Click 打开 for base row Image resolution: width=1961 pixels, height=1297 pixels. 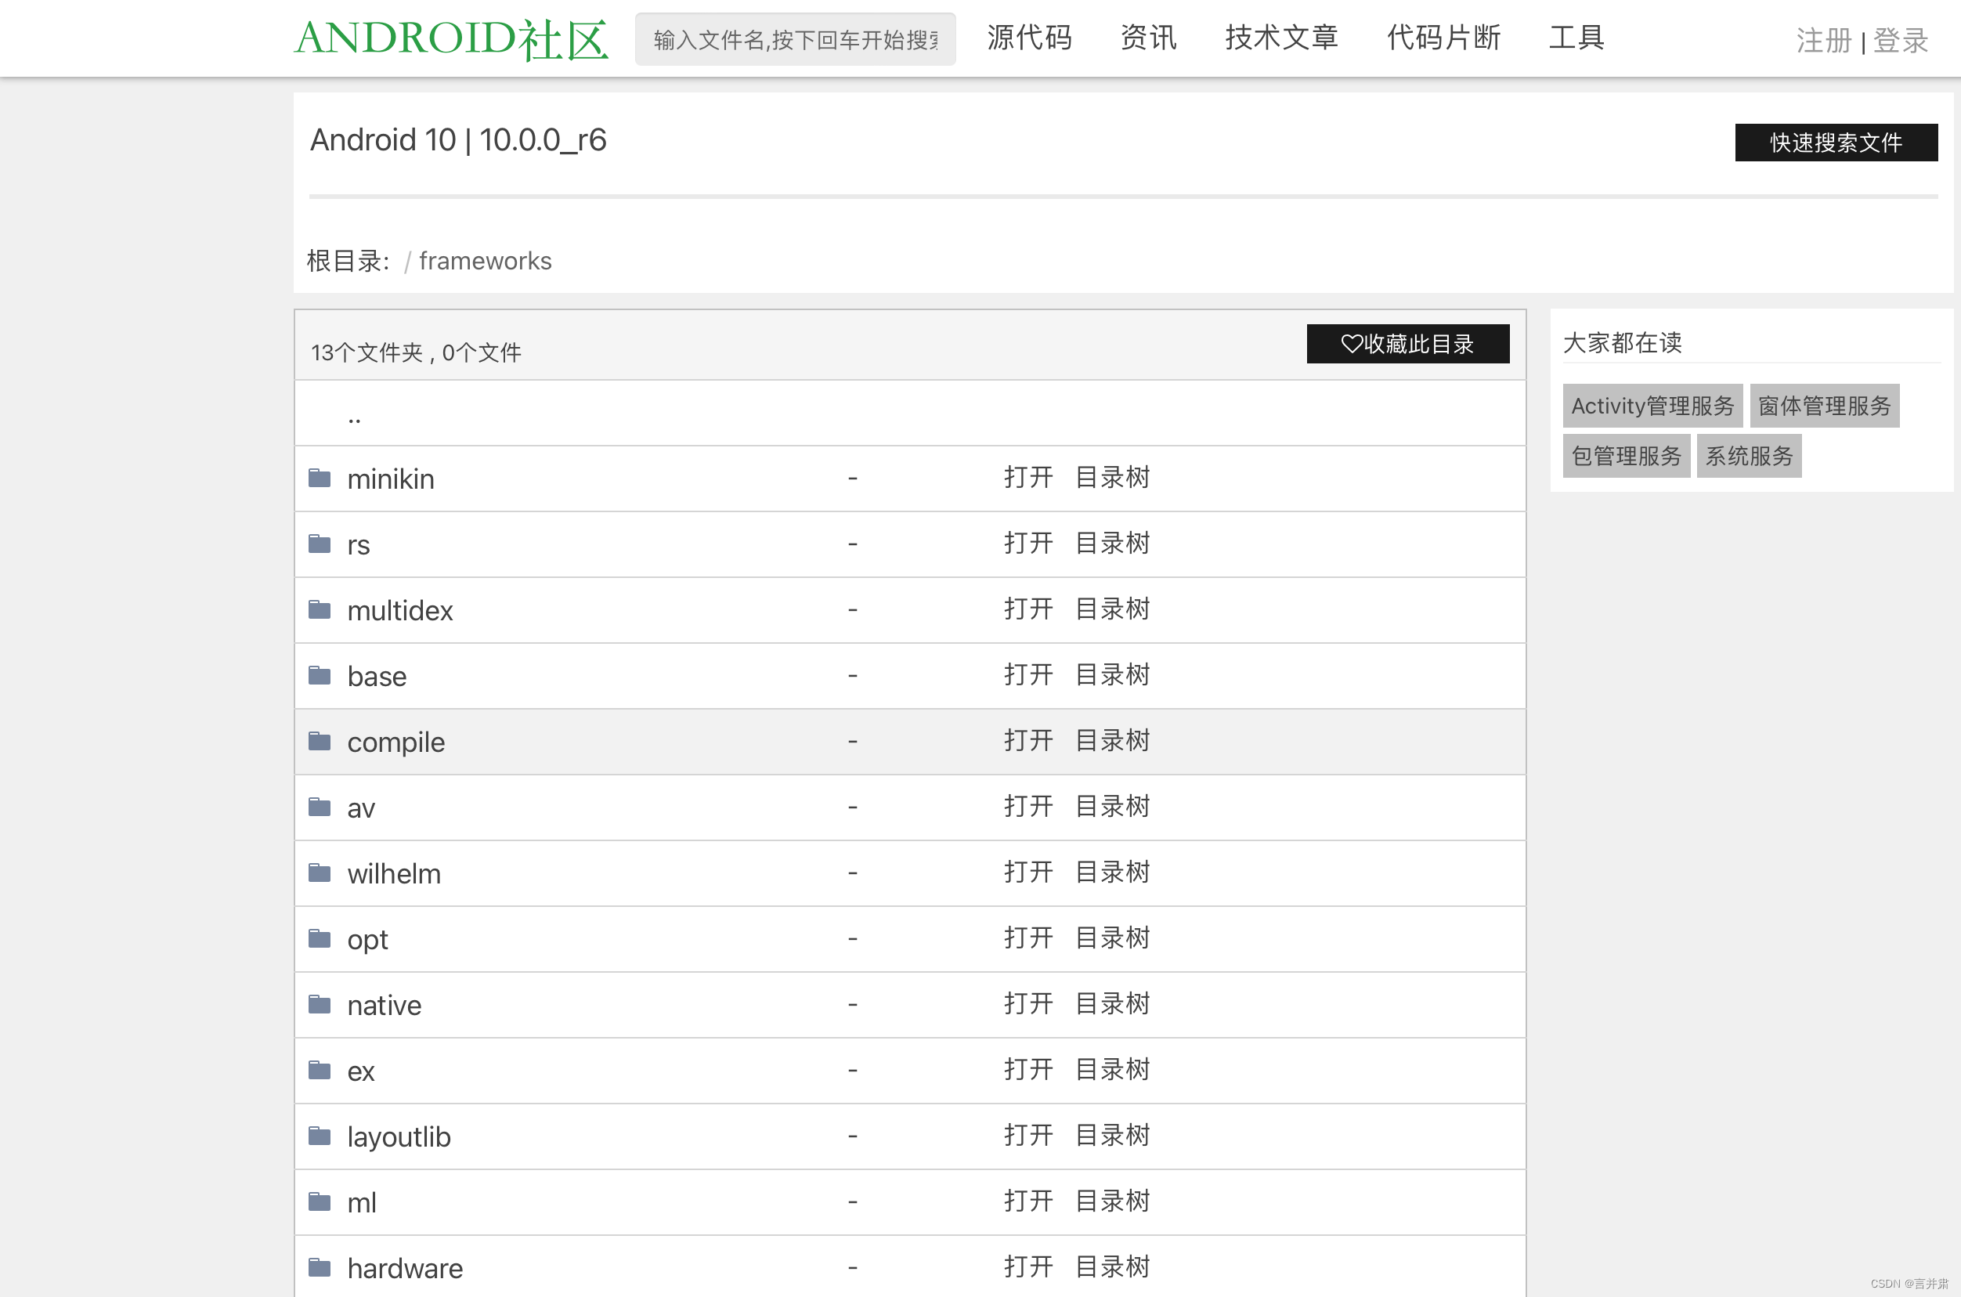[x=1028, y=674]
